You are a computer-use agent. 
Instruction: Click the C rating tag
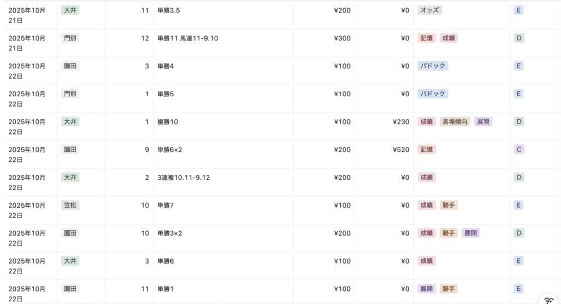coord(519,150)
